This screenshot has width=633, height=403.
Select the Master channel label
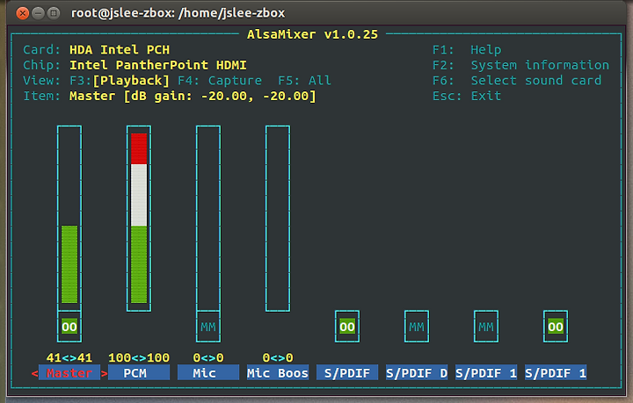coord(69,373)
